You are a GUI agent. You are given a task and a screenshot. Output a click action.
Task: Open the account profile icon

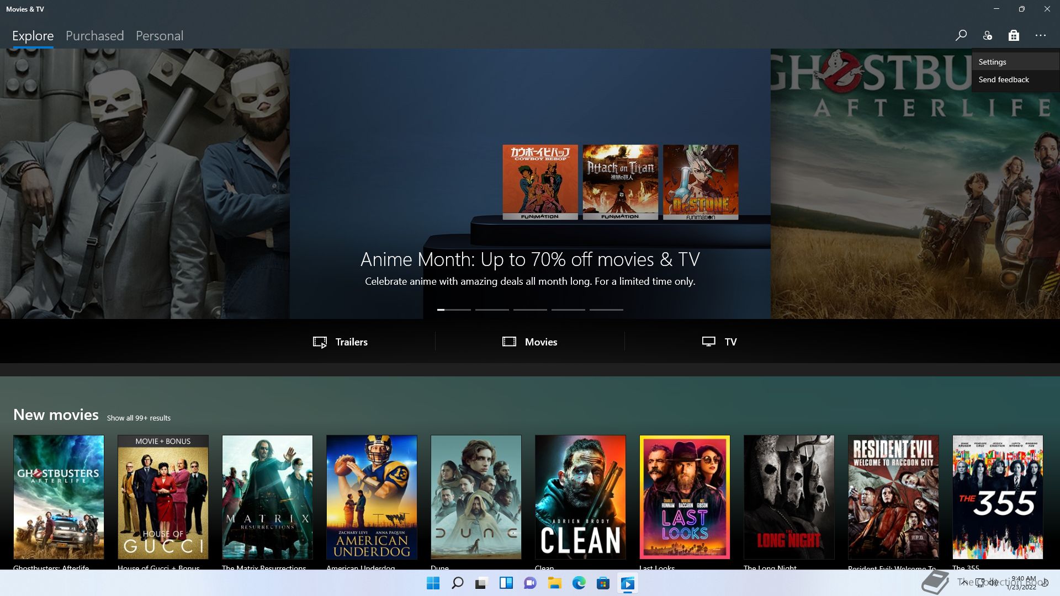coord(988,35)
